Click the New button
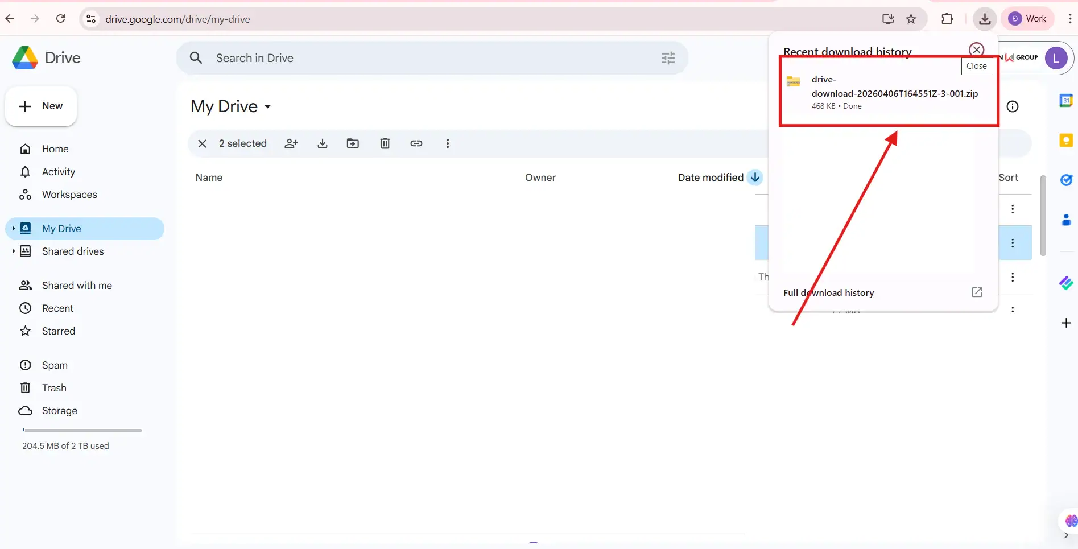 (40, 106)
